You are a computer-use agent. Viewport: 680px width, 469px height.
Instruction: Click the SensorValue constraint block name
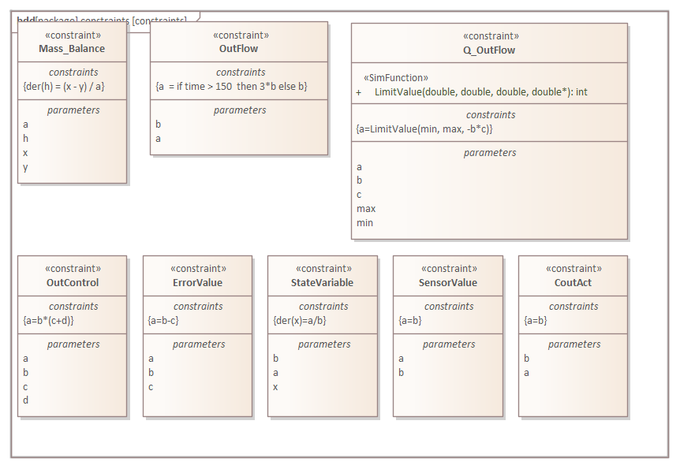448,283
